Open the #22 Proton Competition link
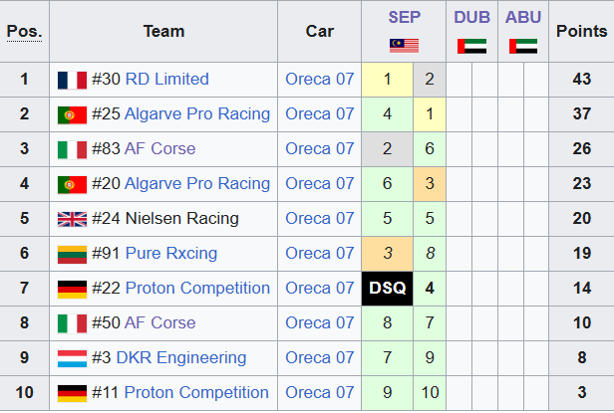The width and height of the screenshot is (614, 413). [197, 288]
